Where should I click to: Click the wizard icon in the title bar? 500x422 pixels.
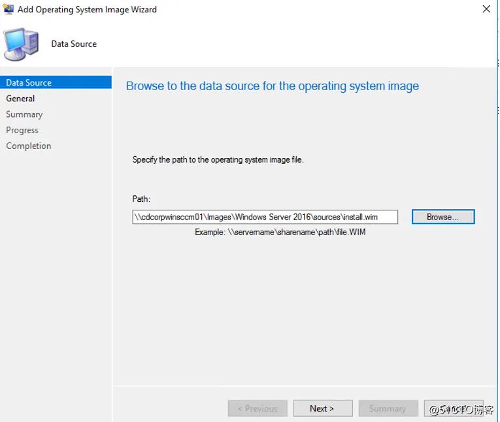8,9
